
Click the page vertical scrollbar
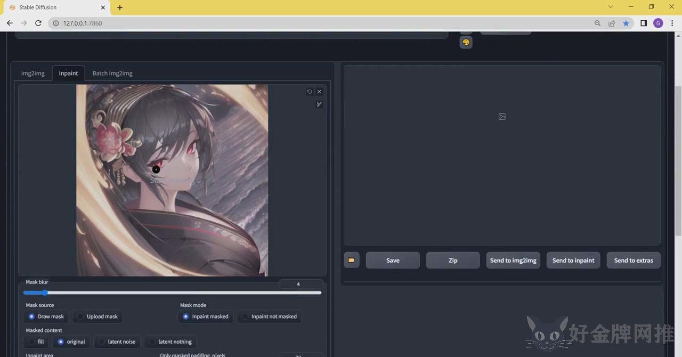[x=678, y=160]
